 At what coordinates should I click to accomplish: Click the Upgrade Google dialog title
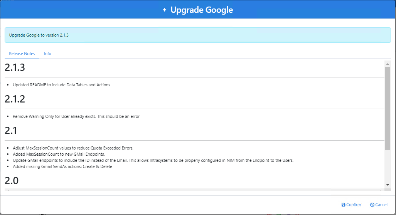(202, 10)
